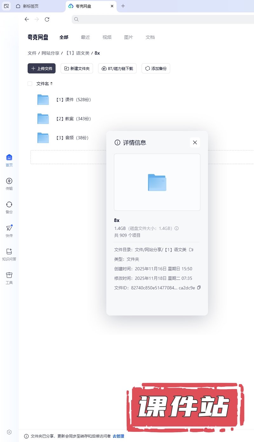The height and width of the screenshot is (442, 254).
Task: Copy the file ID using copy icon
Action: (199, 287)
